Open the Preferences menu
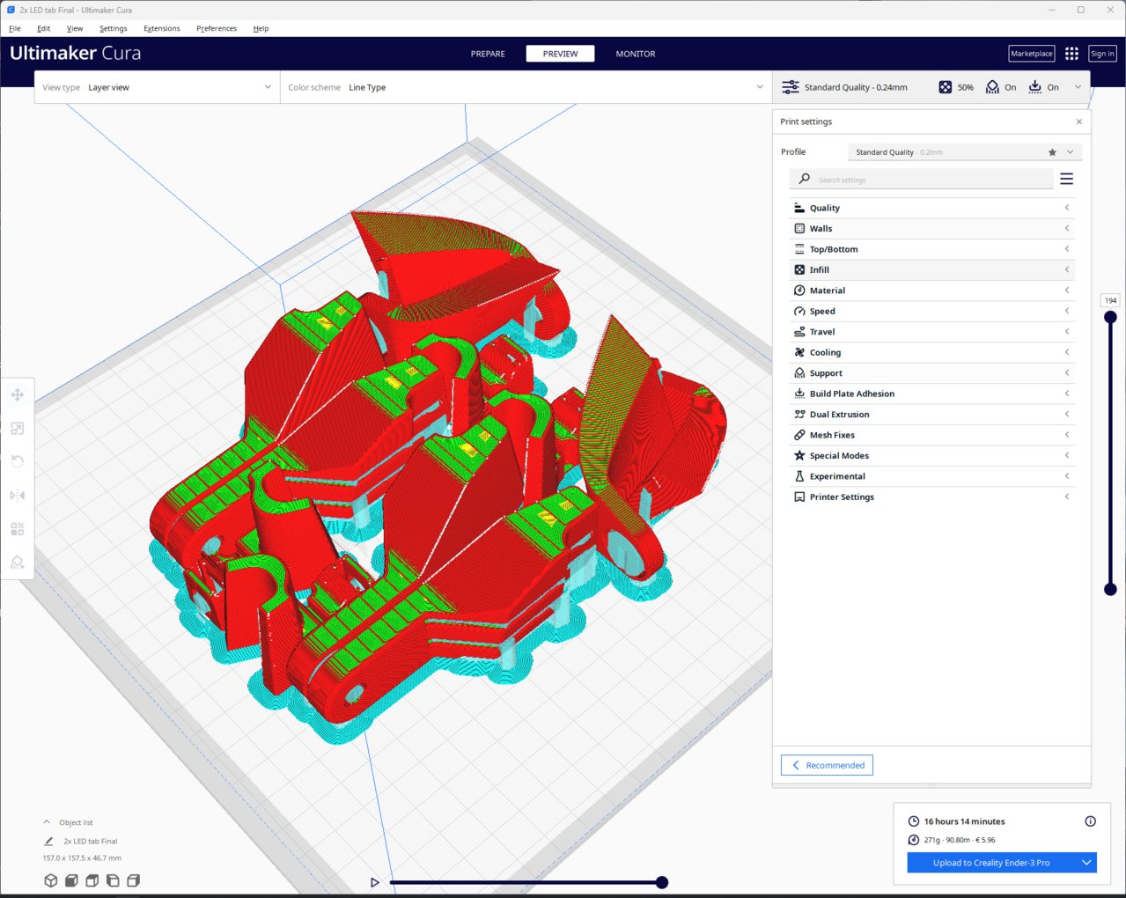This screenshot has height=898, width=1126. pyautogui.click(x=217, y=28)
